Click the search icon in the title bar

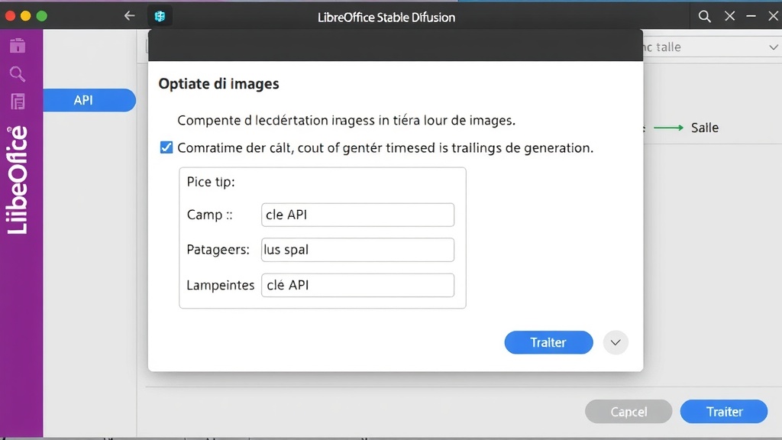[704, 15]
